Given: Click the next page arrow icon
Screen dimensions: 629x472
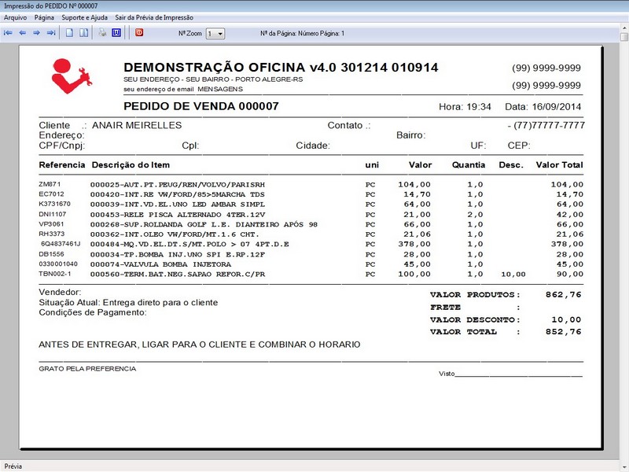Looking at the screenshot, I should (x=38, y=31).
